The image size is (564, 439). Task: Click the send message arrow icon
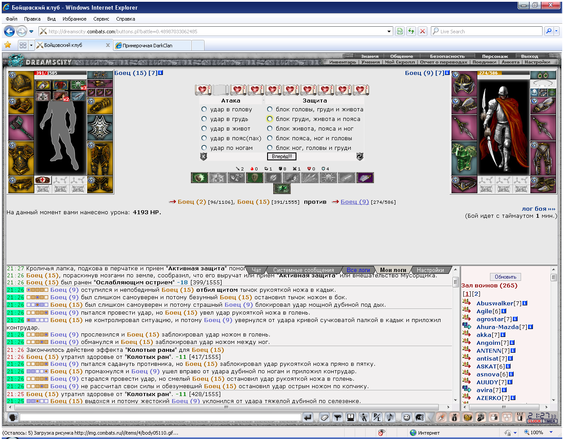[308, 418]
